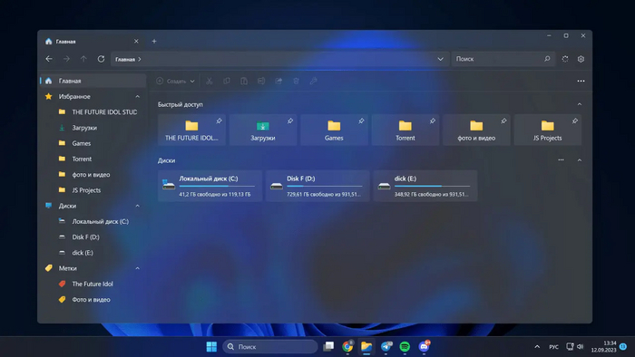
Task: Open Task View from the taskbar
Action: click(328, 346)
